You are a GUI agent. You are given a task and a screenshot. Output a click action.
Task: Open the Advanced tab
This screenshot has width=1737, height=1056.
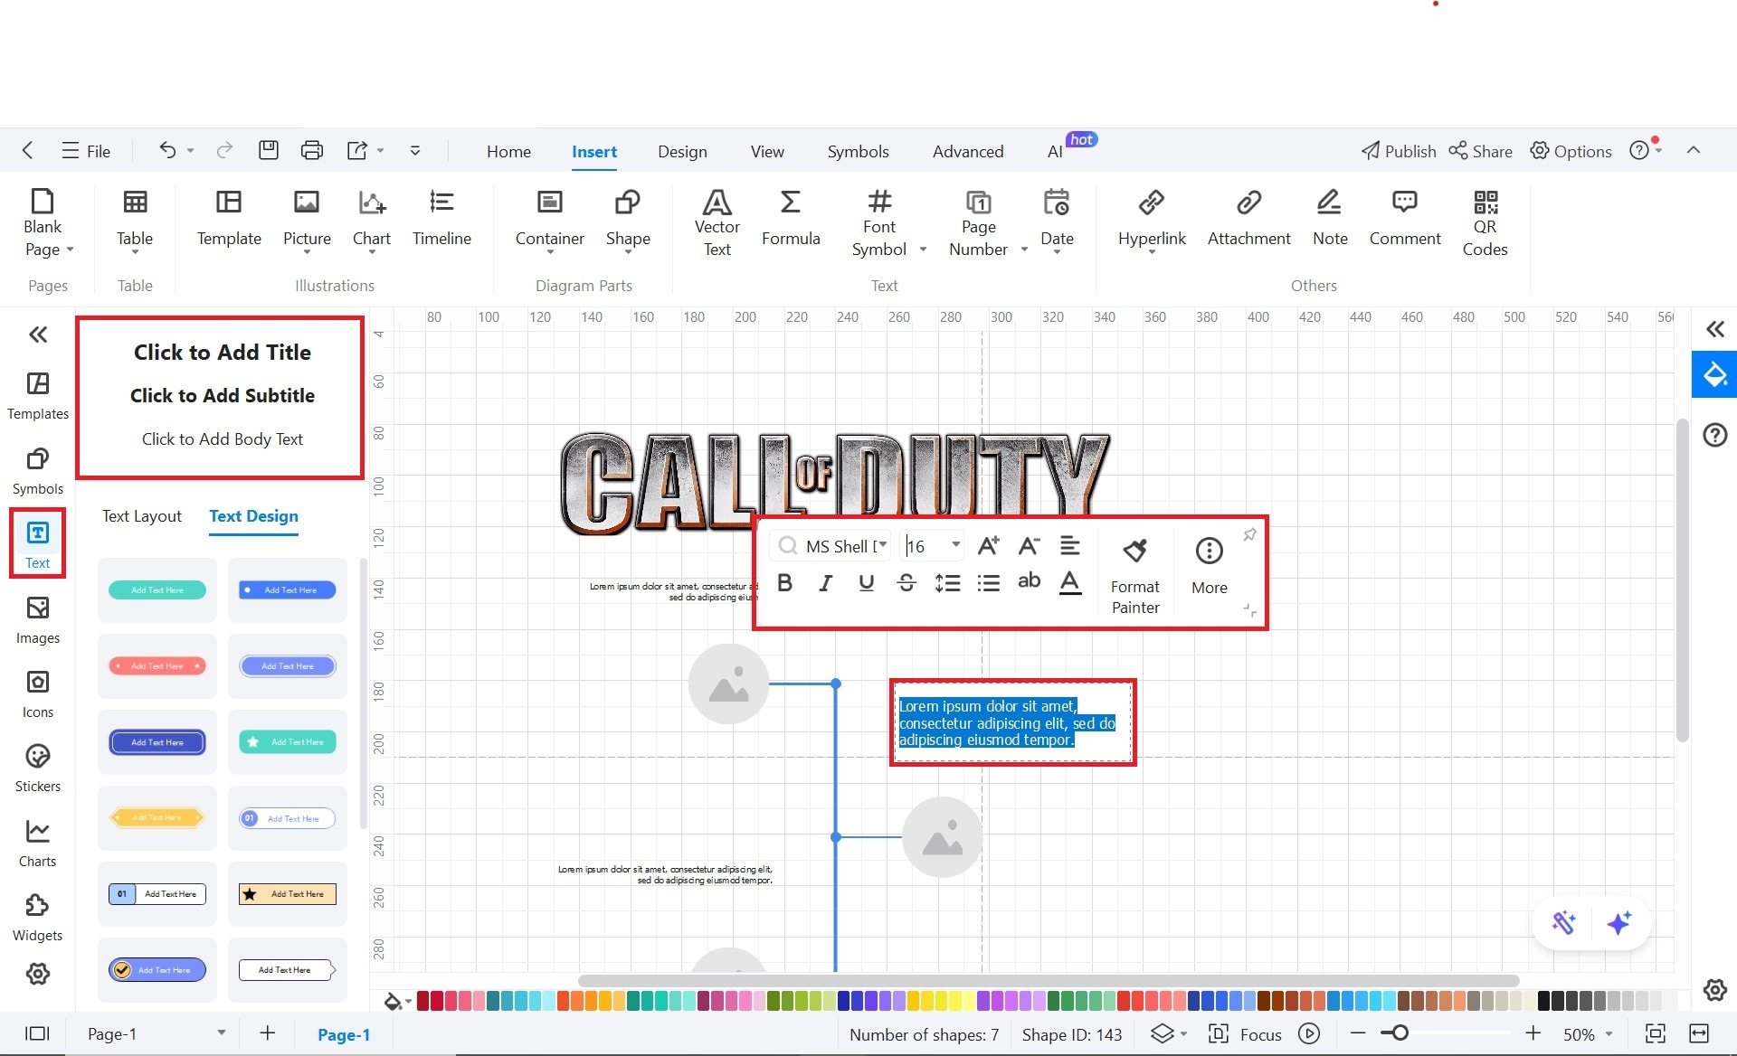click(x=968, y=151)
